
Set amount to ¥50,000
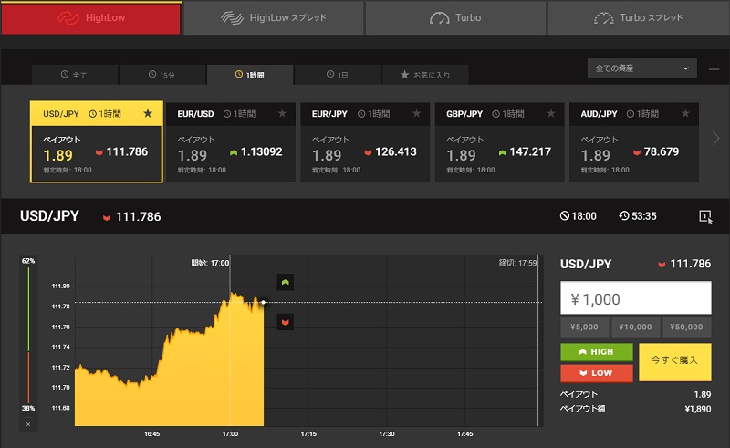point(687,327)
